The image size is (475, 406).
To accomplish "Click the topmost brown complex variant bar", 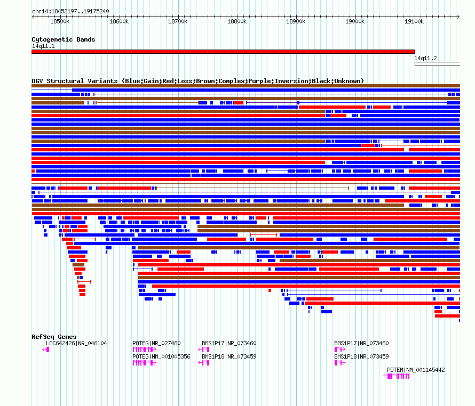I will [246, 86].
